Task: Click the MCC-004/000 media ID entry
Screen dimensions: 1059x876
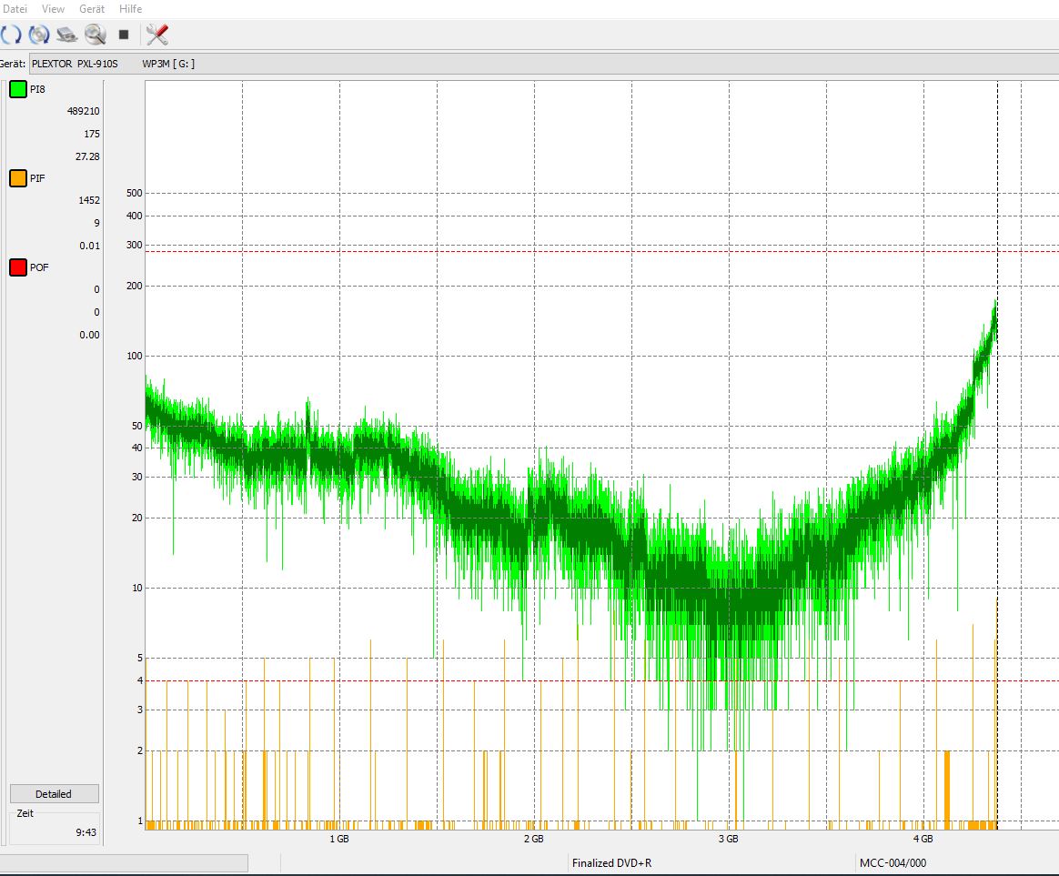Action: pyautogui.click(x=893, y=863)
